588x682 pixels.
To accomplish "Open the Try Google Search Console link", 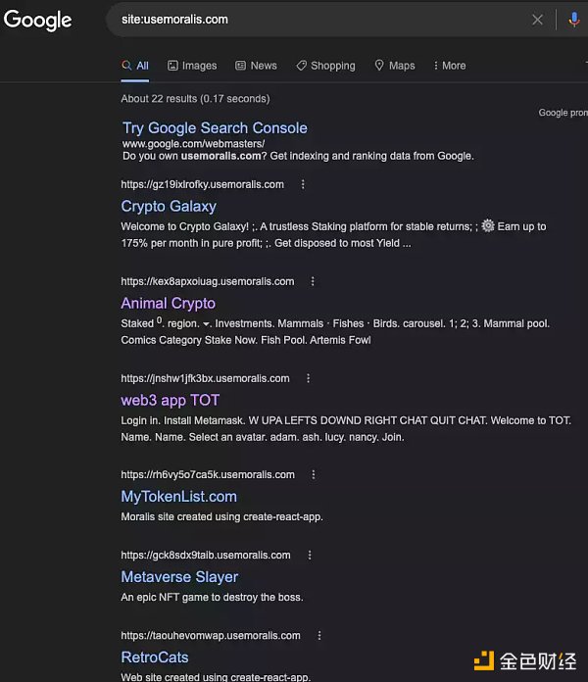I will [x=215, y=127].
